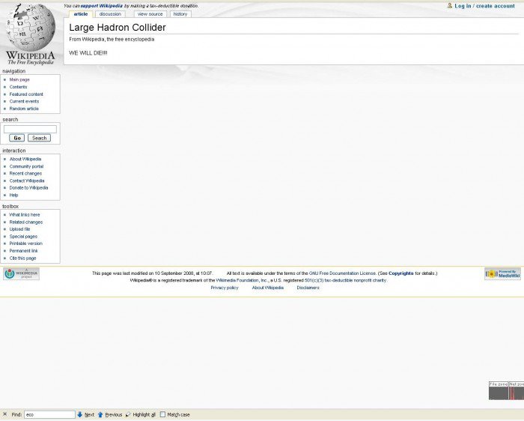Click the Next arrow in find bar

point(80,414)
